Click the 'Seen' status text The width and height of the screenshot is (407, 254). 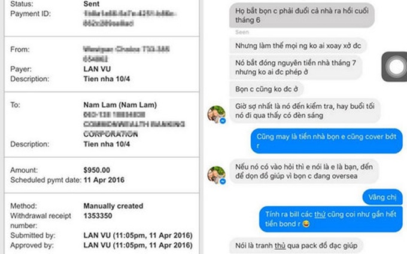tap(242, 32)
